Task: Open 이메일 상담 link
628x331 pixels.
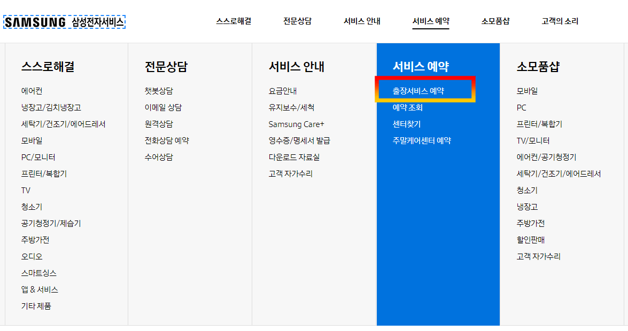Action: coord(163,107)
